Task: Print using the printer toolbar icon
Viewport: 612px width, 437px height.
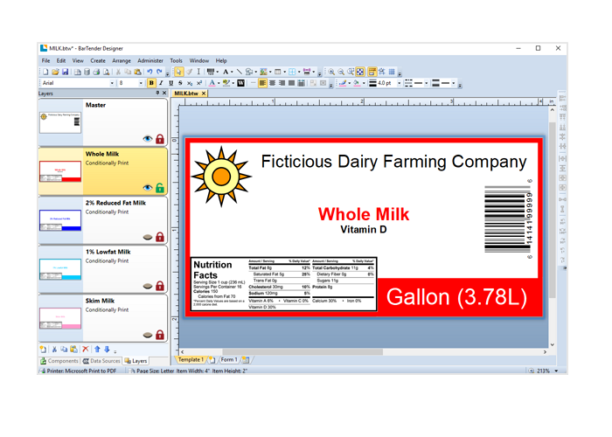Action: [x=96, y=72]
